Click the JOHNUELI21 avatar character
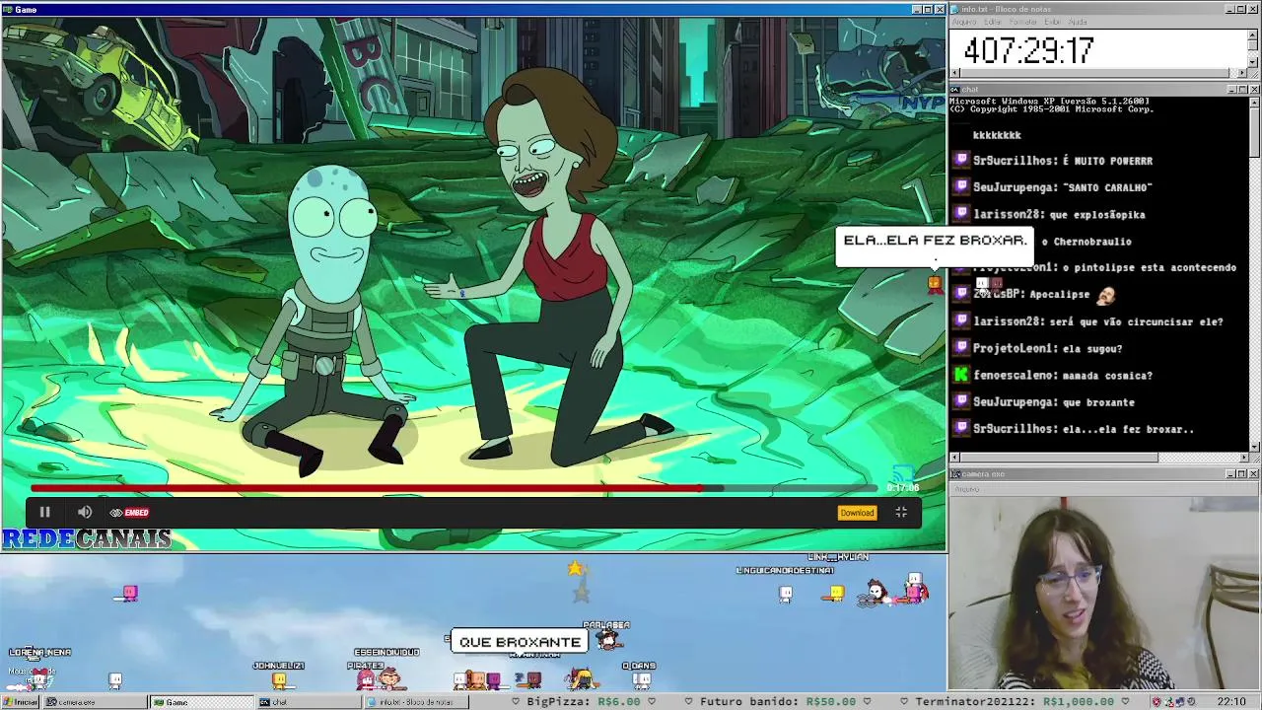 point(279,678)
